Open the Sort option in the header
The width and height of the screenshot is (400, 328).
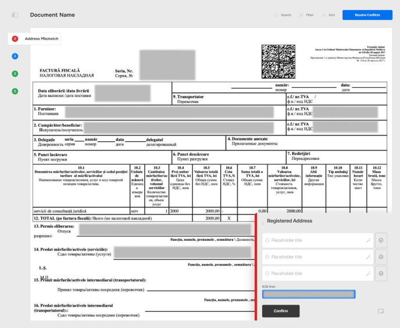pos(328,15)
